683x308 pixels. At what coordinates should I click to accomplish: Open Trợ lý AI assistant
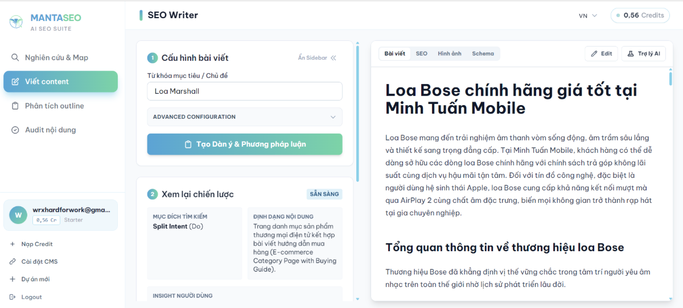tap(643, 53)
